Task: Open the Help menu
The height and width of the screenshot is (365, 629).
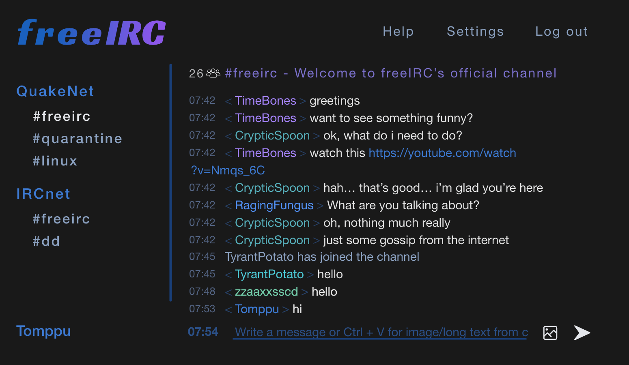Action: 398,31
